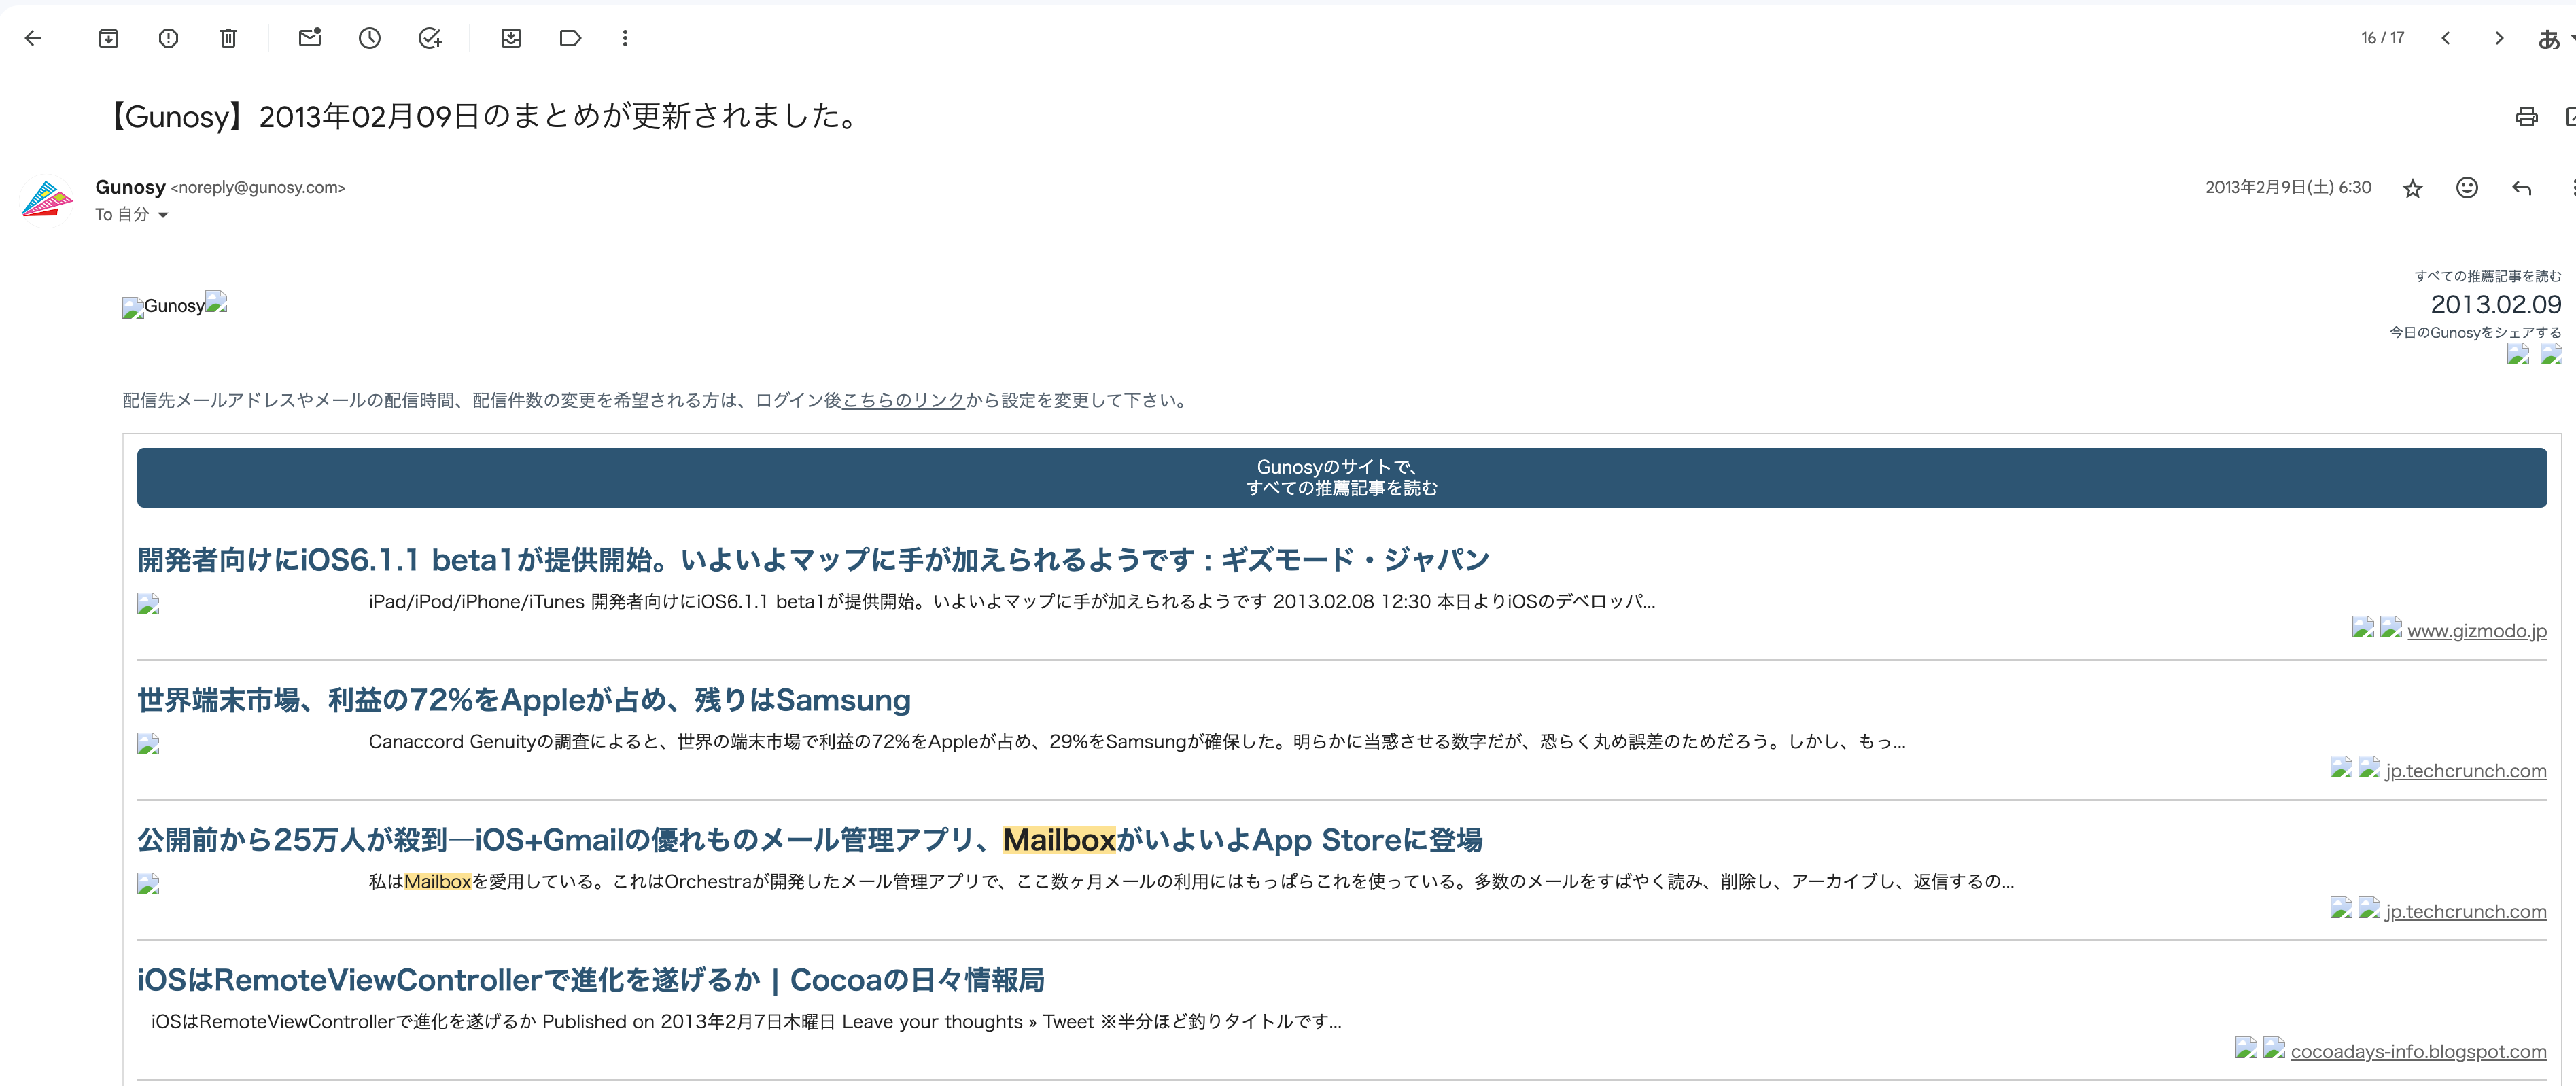Expand recipient details next to 自分
Viewport: 2576px width, 1086px height.
point(163,215)
